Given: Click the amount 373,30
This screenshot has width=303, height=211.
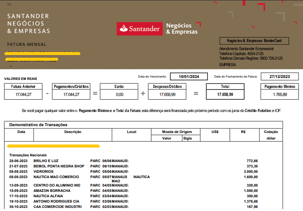Looking at the screenshot, I should point(252,166).
